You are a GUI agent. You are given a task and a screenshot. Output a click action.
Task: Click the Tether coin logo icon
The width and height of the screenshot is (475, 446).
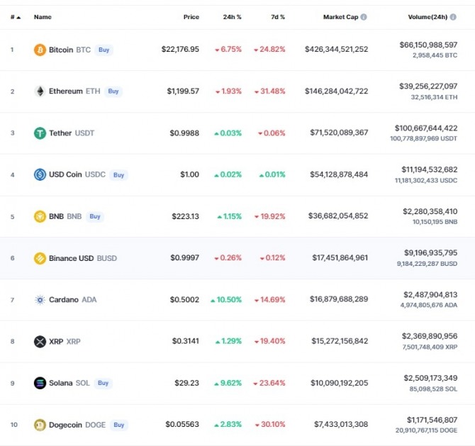tap(40, 133)
